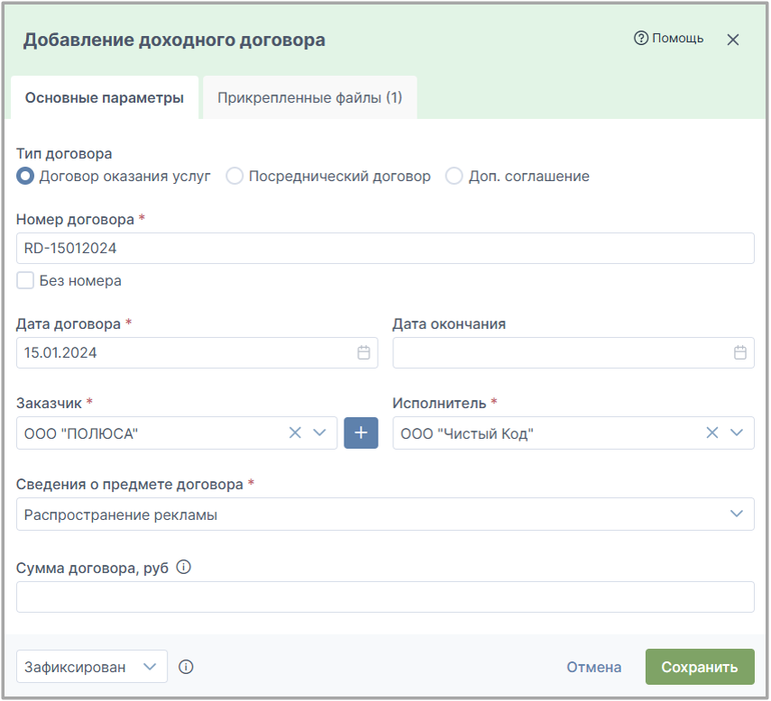Open the Помощь help link

pos(669,39)
